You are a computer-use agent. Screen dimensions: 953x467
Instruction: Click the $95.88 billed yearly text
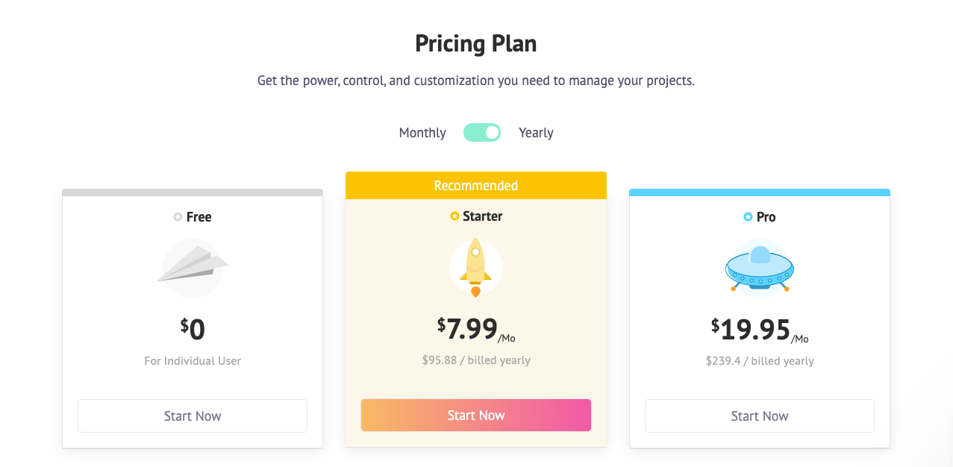[x=476, y=360]
